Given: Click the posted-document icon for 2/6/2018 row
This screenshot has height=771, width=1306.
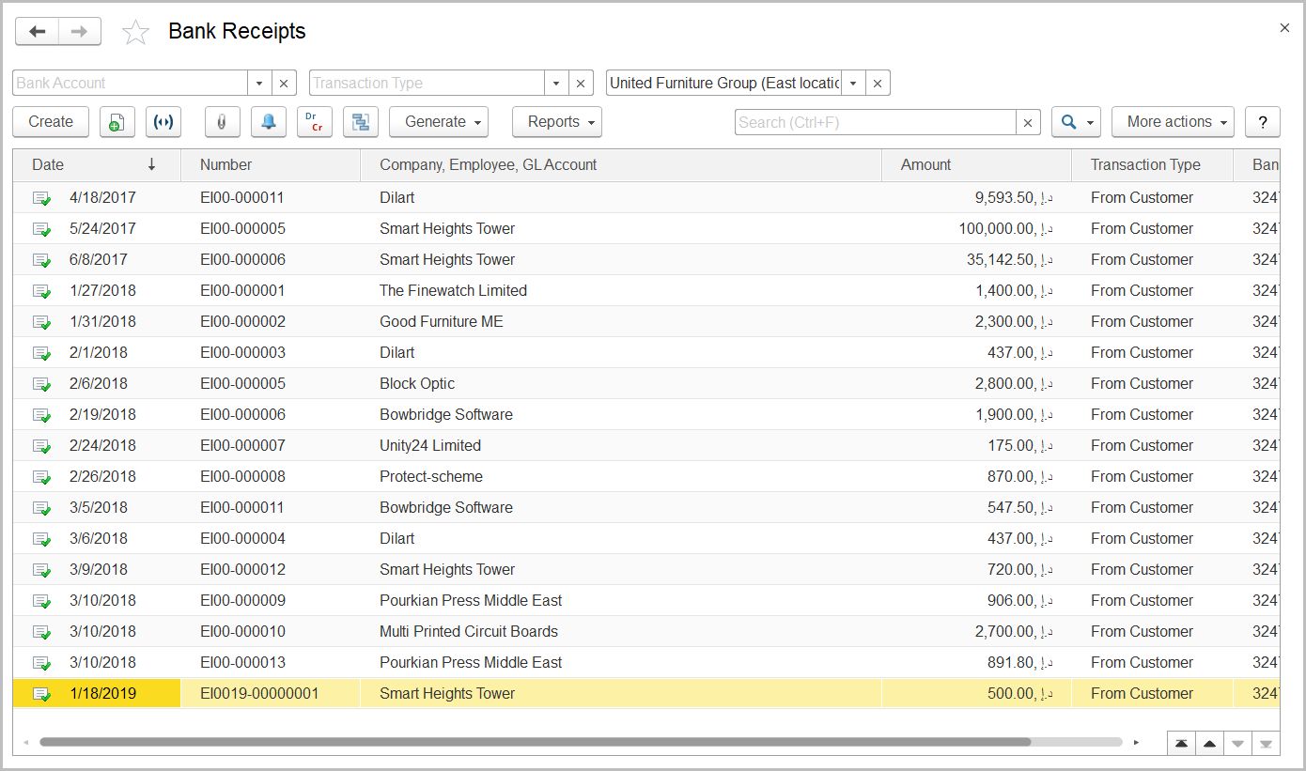Looking at the screenshot, I should point(41,384).
